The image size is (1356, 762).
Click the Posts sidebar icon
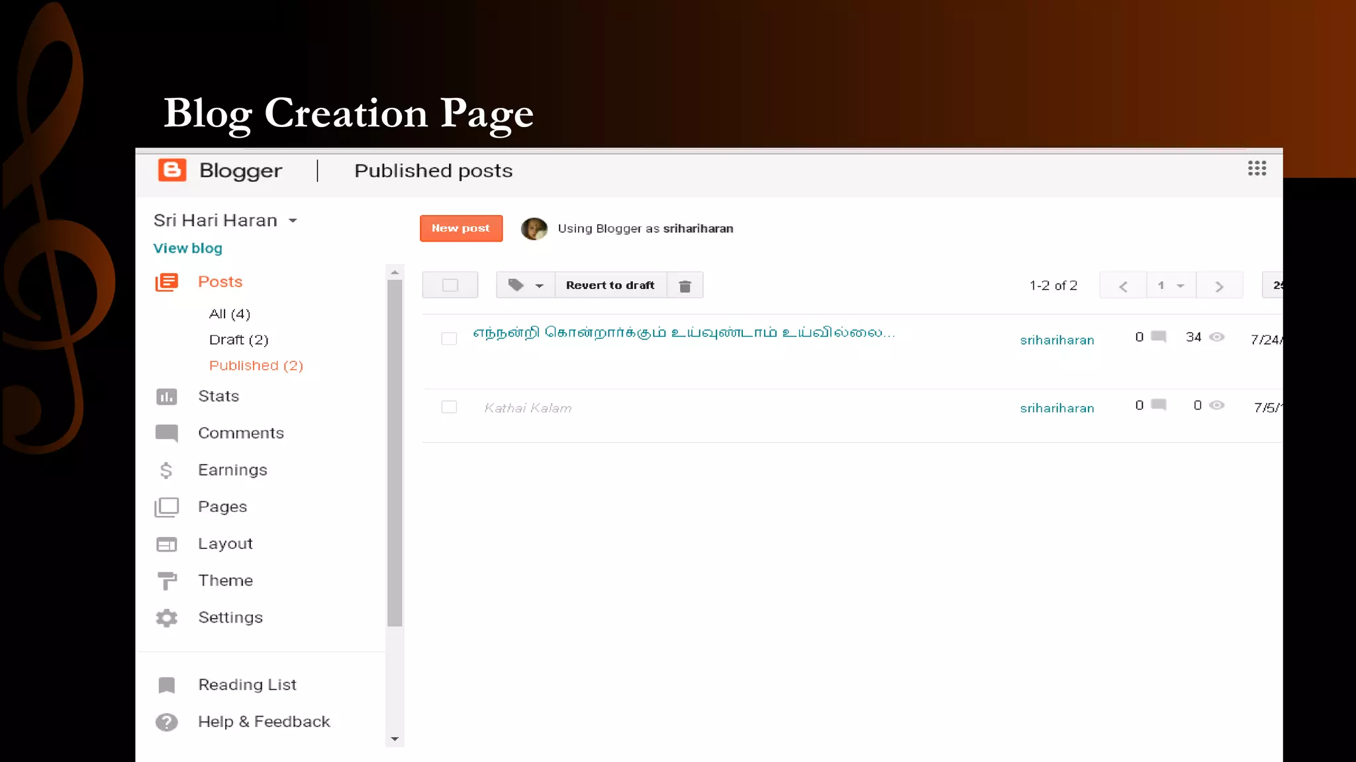[x=167, y=282]
